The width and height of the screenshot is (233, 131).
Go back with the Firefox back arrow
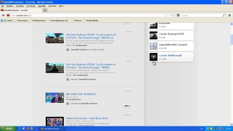pyautogui.click(x=3, y=15)
